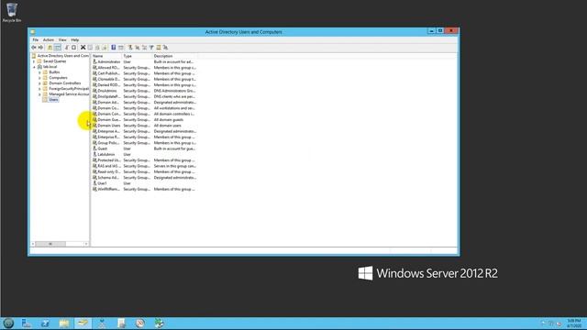The width and height of the screenshot is (587, 330).
Task: Select the RAS and IAS group row
Action: [x=144, y=166]
